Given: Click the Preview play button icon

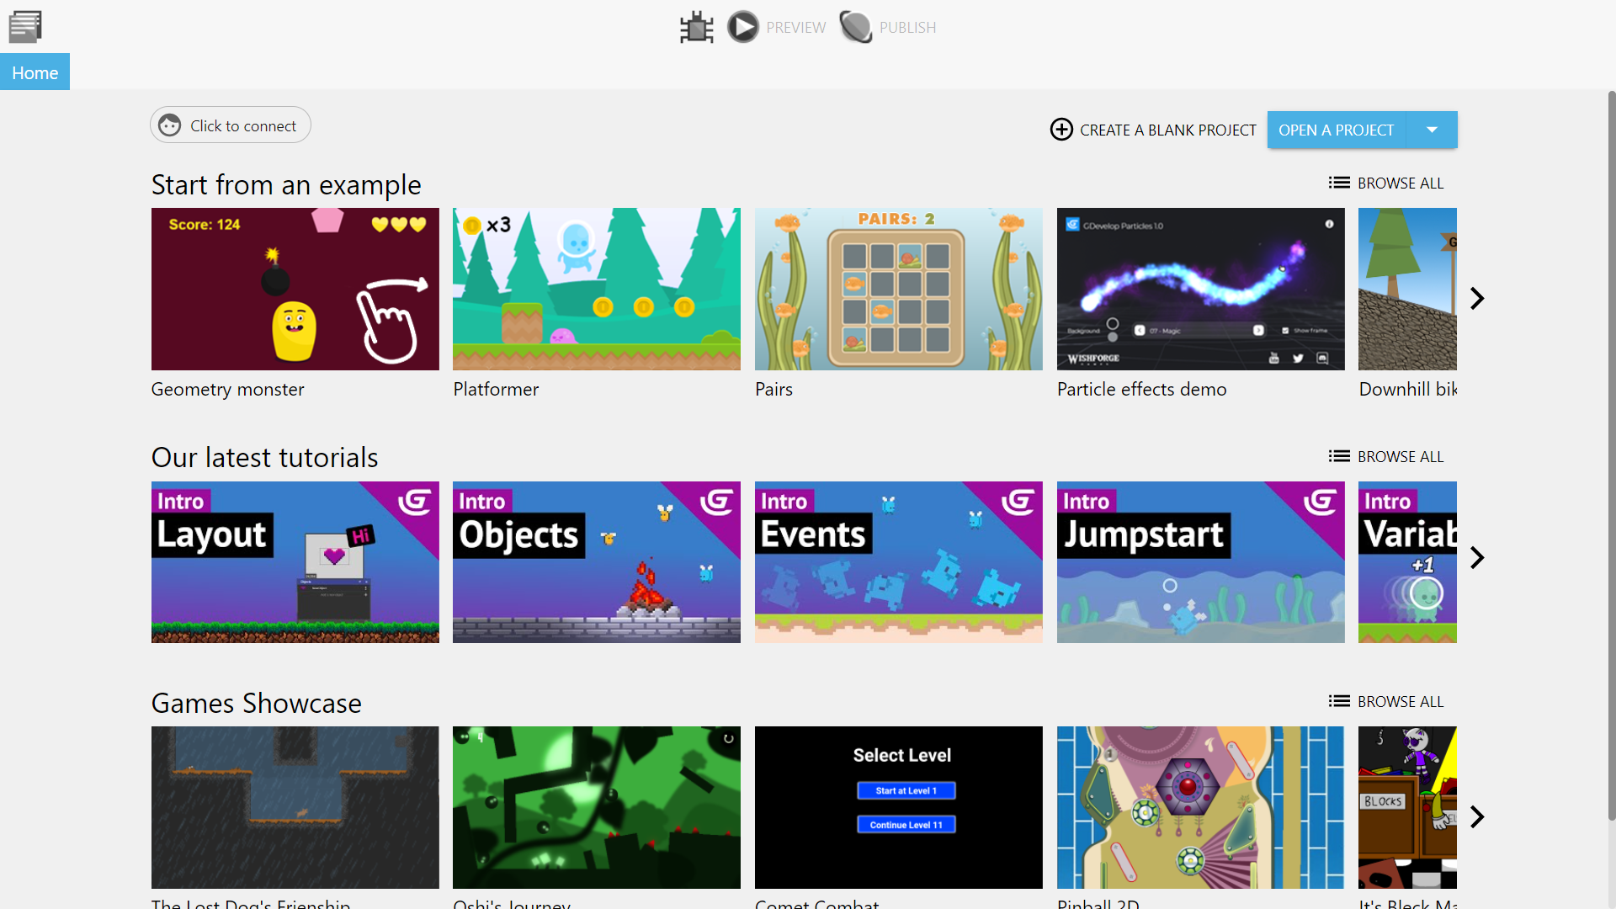Looking at the screenshot, I should click(x=742, y=27).
